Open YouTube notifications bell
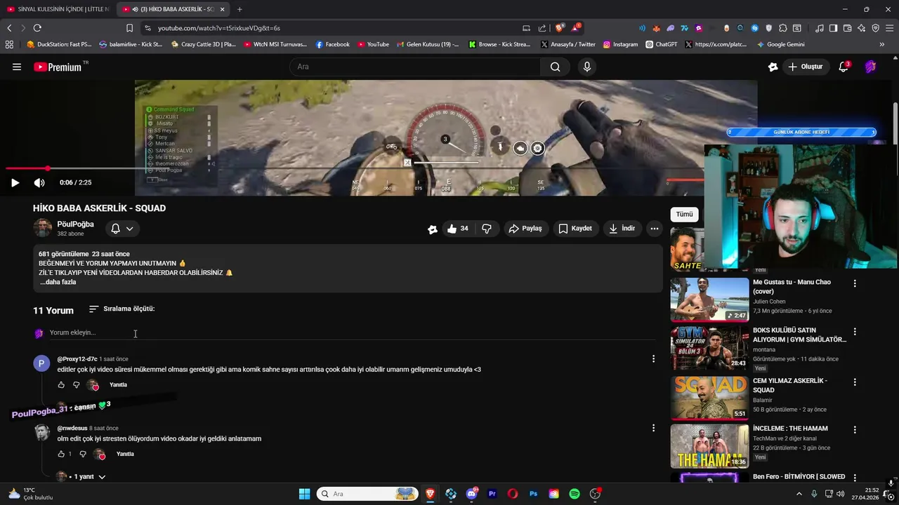Screen dimensions: 899x505 coord(844,67)
